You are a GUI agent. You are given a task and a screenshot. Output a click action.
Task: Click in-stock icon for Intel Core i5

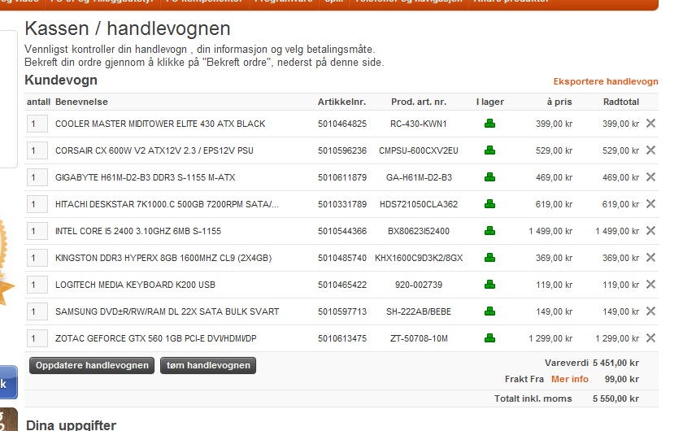coord(489,231)
